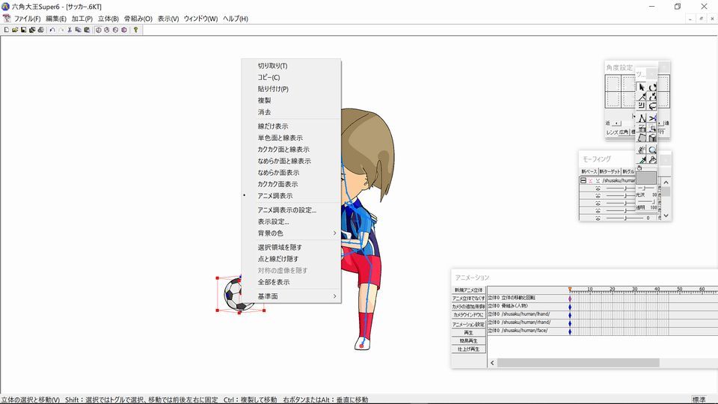This screenshot has width=718, height=404.
Task: Open アニメ調表示の設定... dialog
Action: click(x=291, y=209)
